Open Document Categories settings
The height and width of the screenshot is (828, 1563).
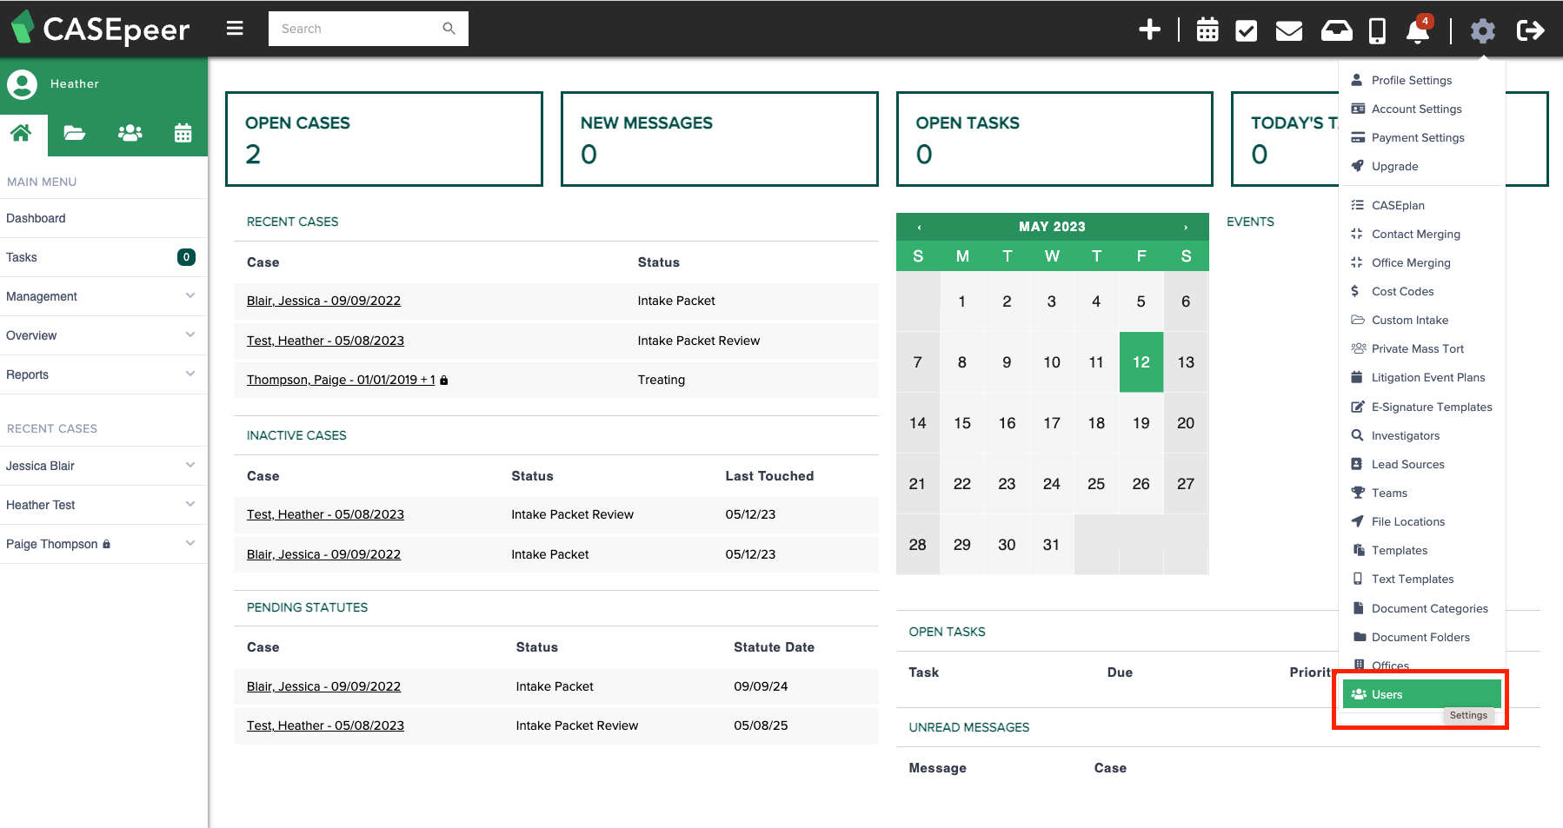pos(1422,608)
